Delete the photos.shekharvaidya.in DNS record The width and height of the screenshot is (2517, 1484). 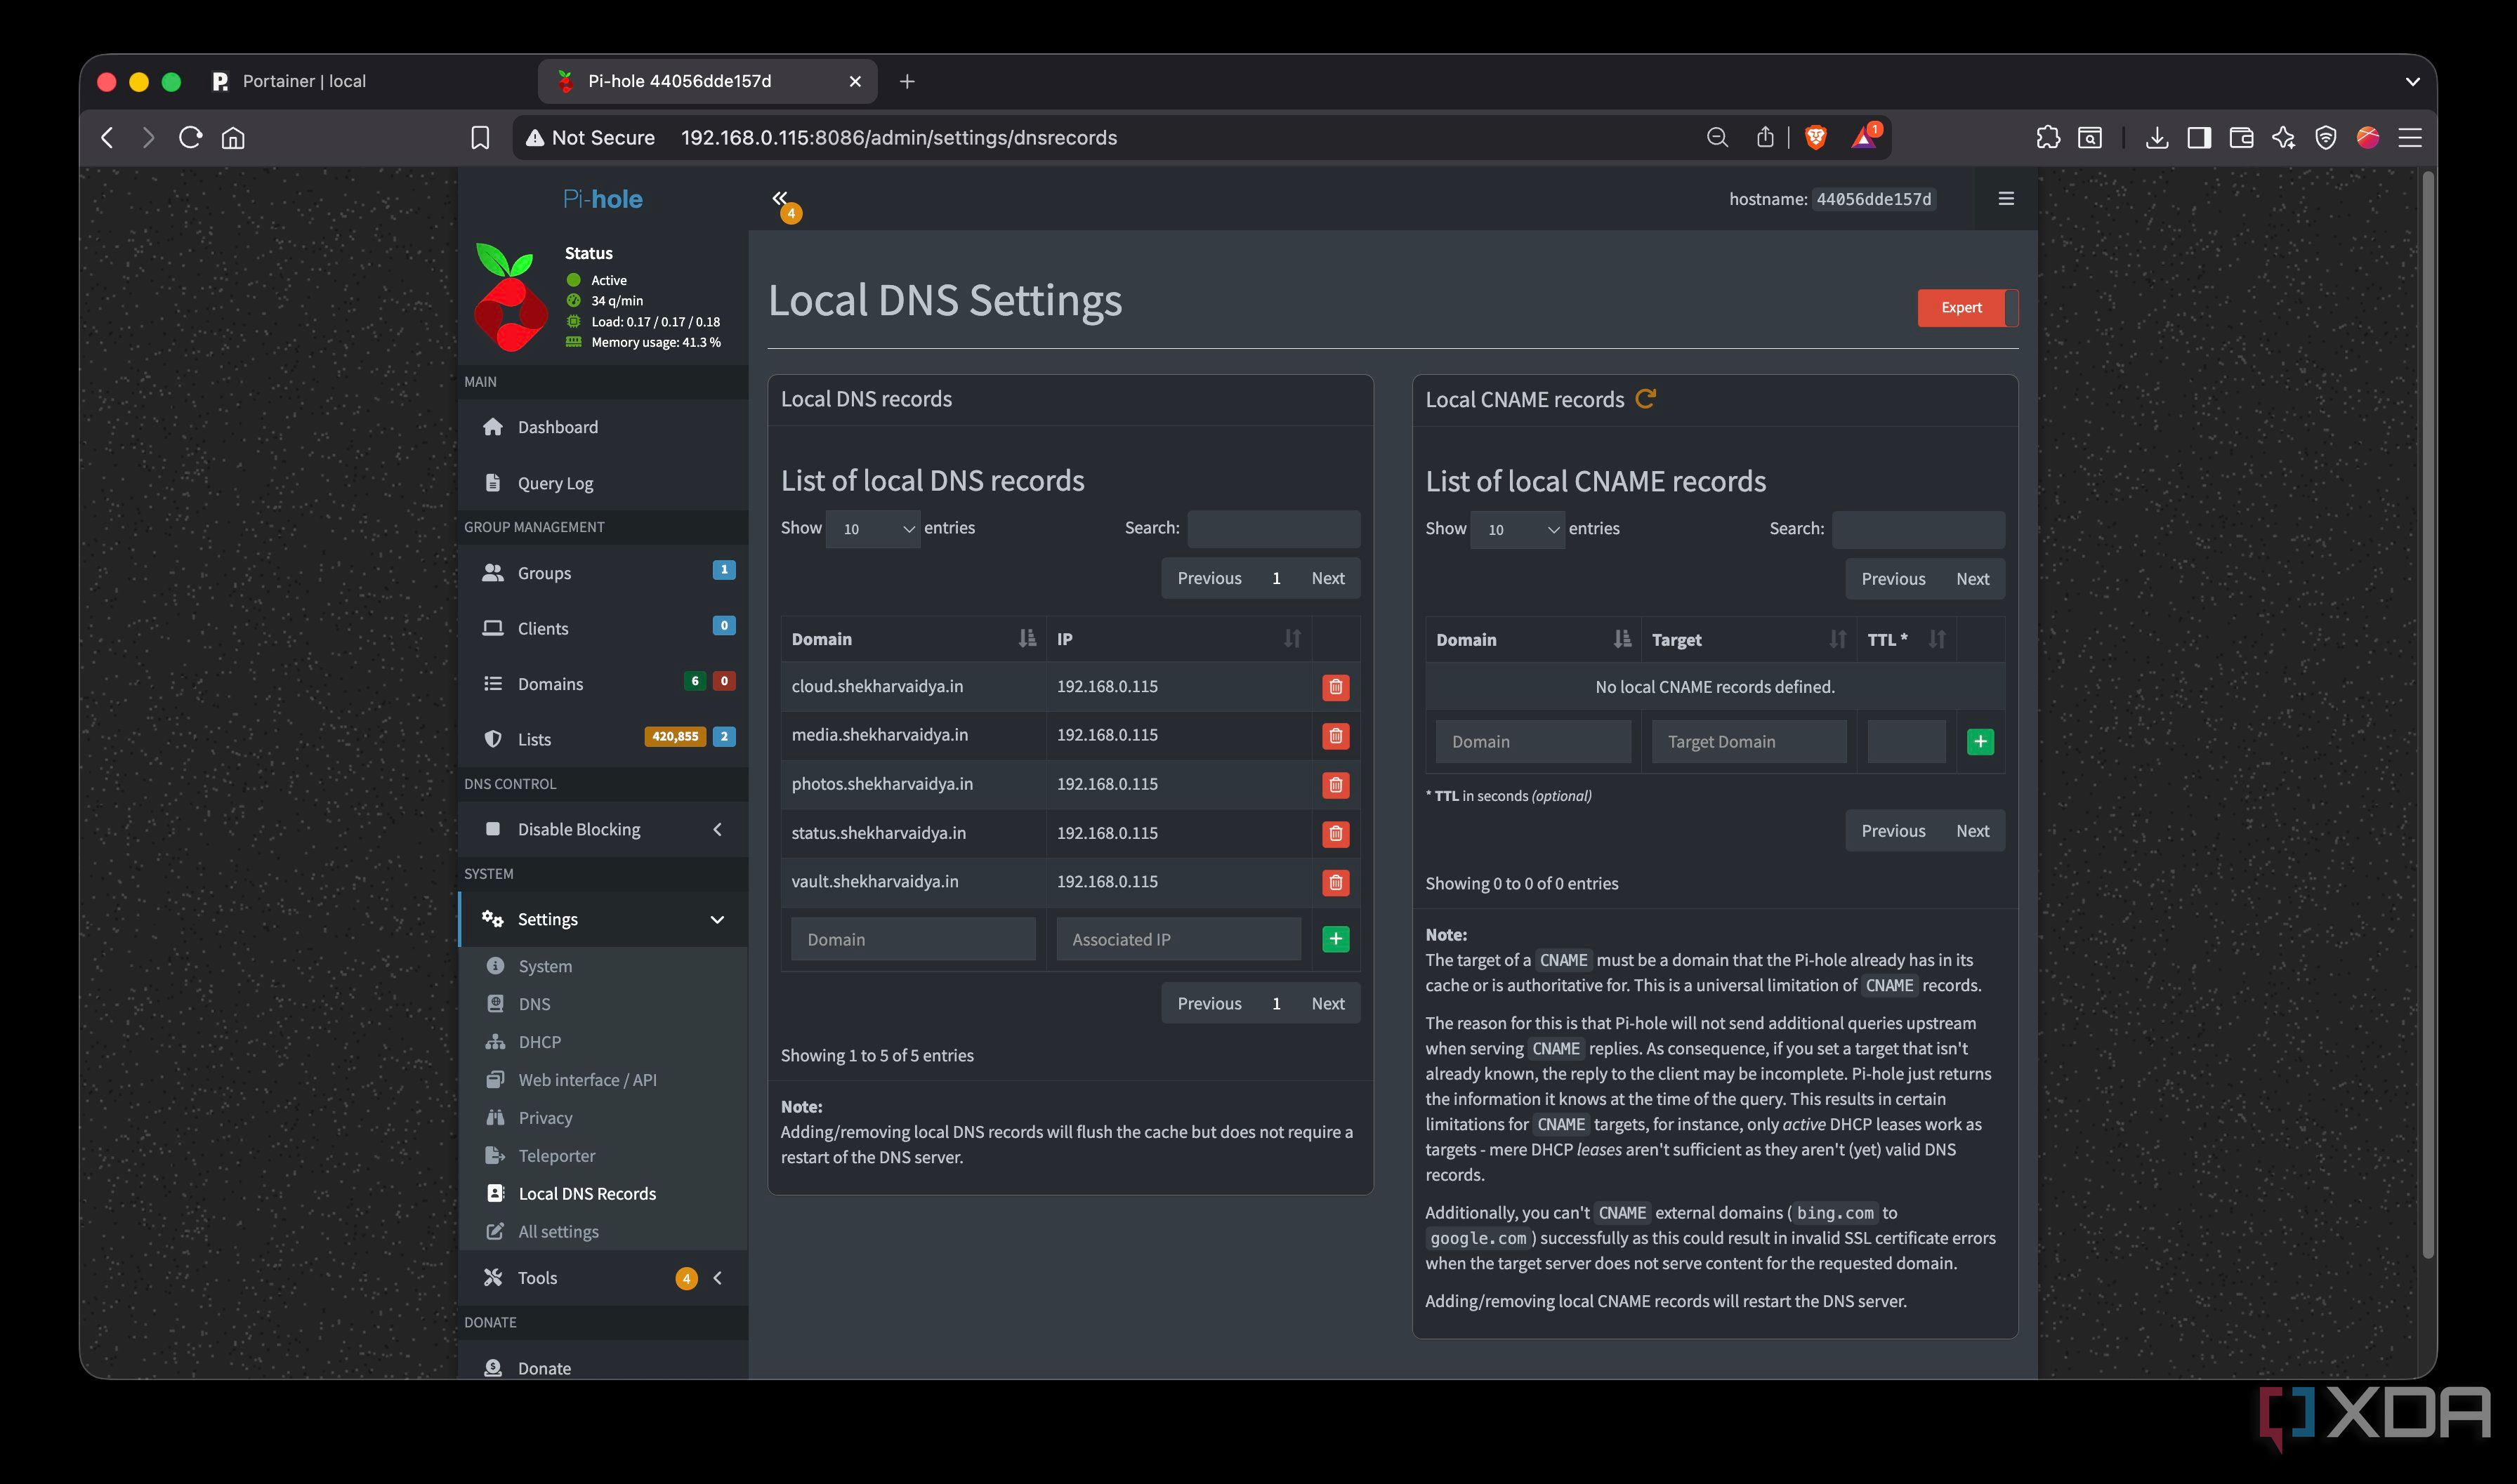coord(1334,785)
